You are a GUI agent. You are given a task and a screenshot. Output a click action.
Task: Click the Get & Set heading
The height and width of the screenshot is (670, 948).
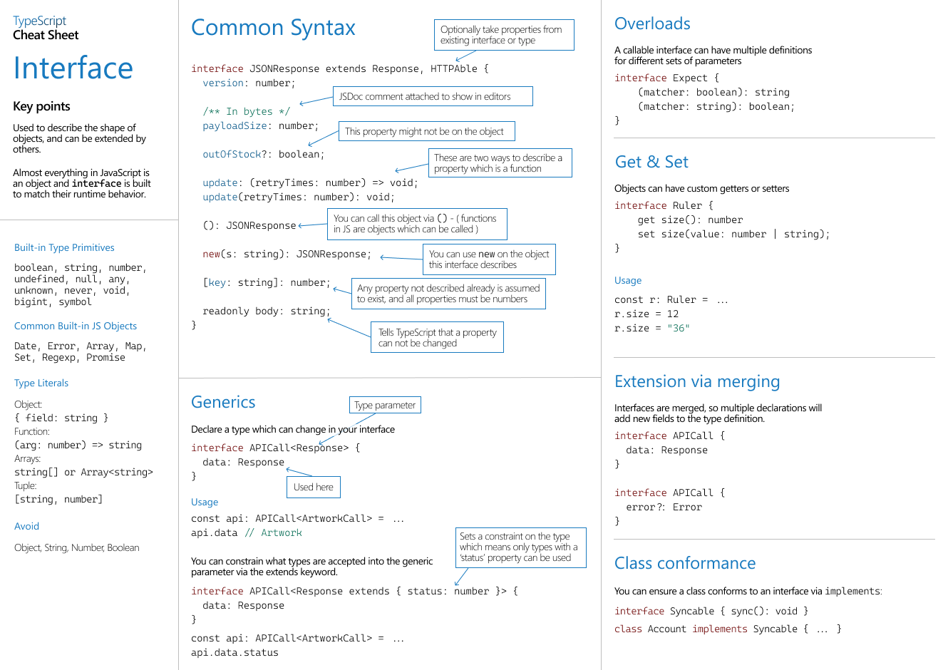coord(651,162)
